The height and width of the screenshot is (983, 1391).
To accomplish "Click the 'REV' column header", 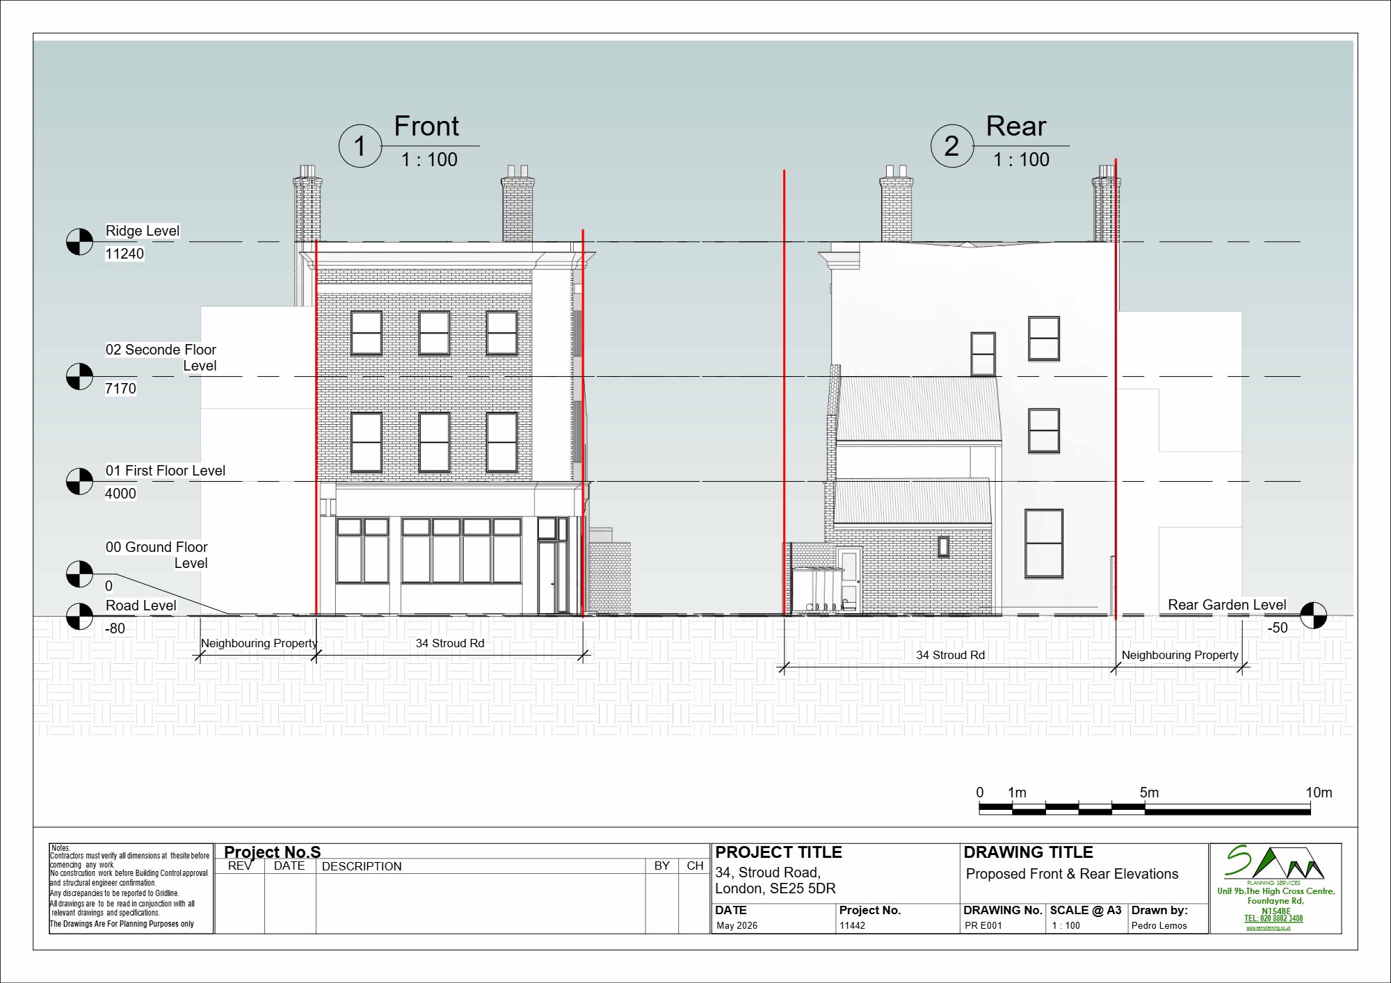I will [240, 866].
